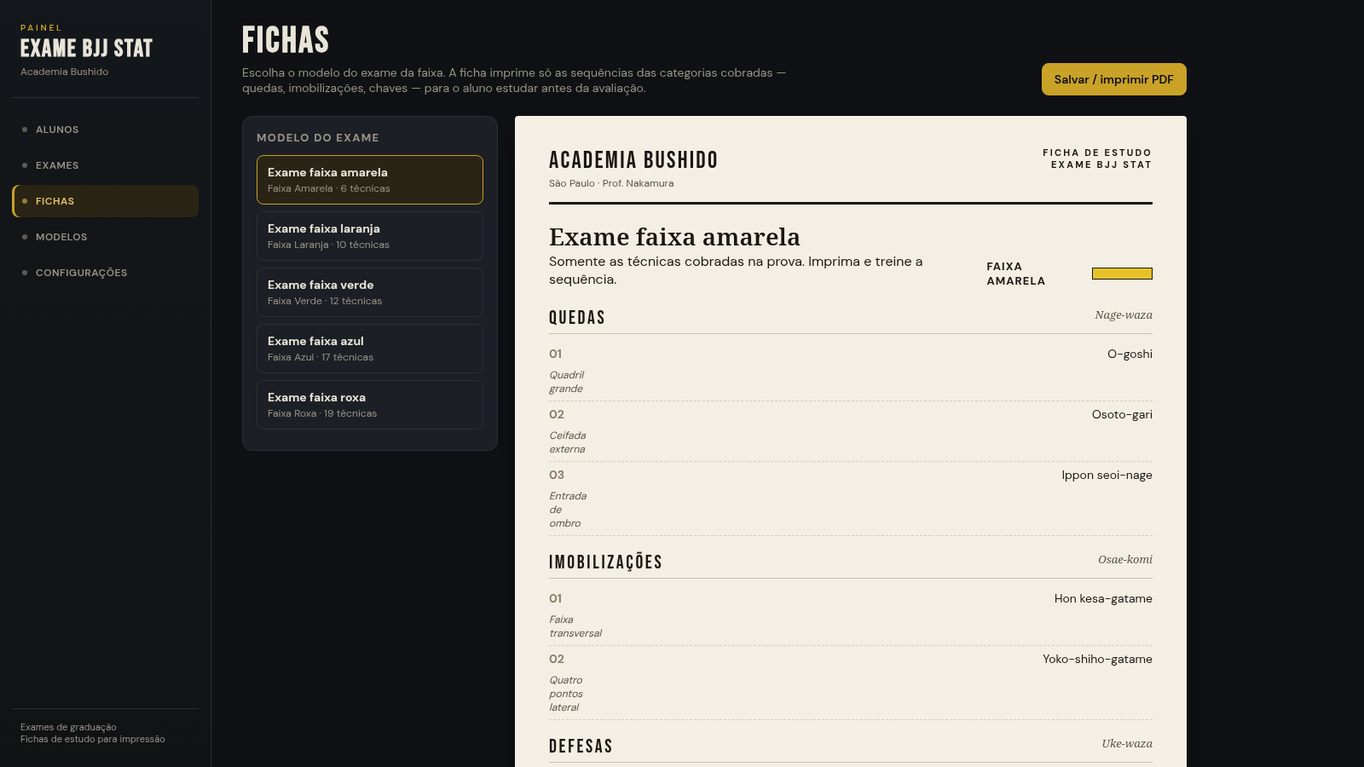Click the Quedas section heading
The width and height of the screenshot is (1364, 767).
tap(577, 318)
